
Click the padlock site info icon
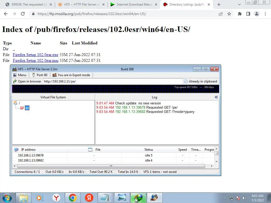33,14
